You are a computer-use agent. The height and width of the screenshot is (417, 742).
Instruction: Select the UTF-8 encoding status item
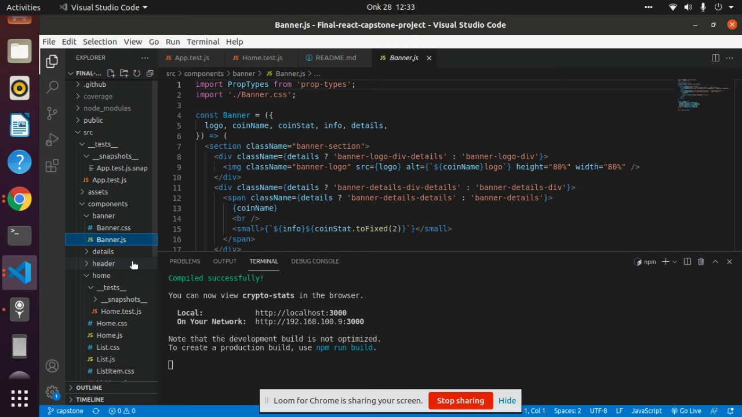coord(598,411)
